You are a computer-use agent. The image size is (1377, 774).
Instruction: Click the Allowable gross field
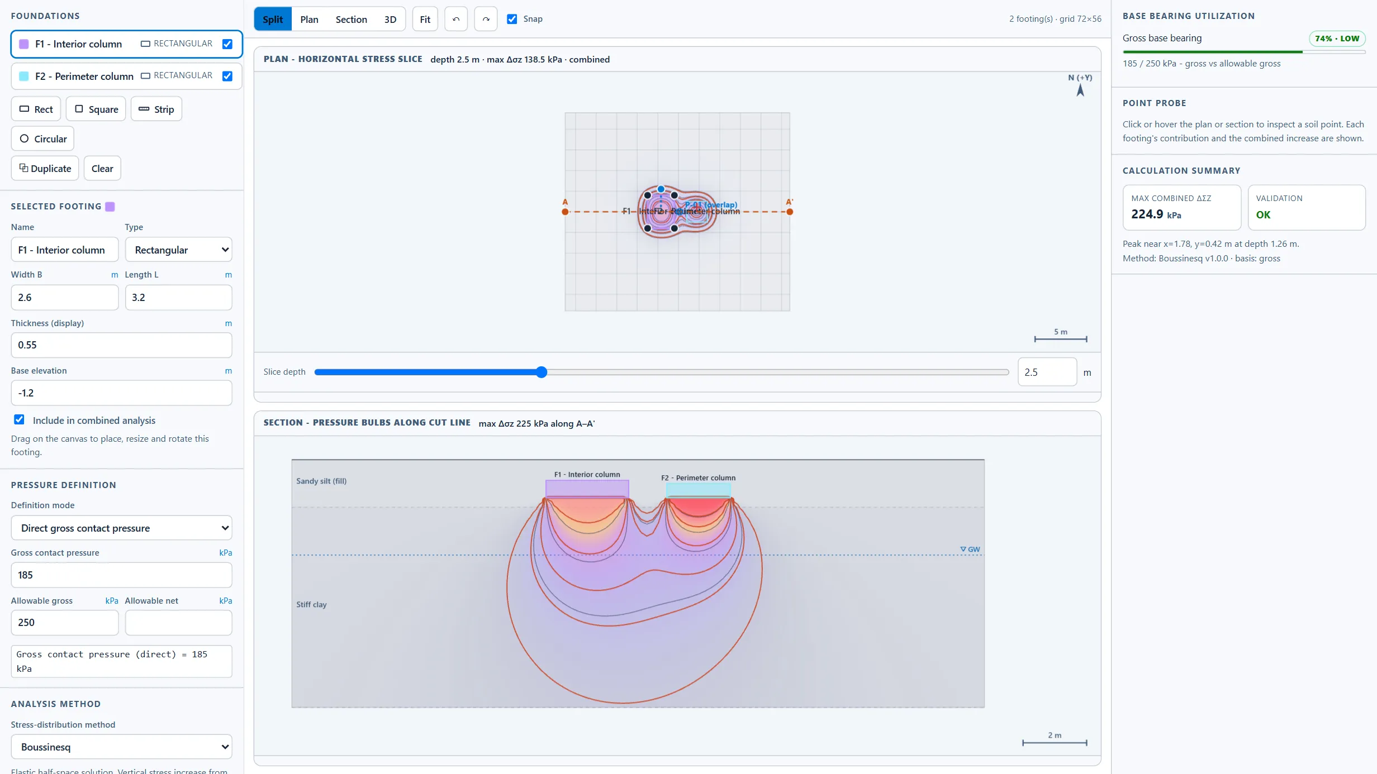pyautogui.click(x=65, y=622)
